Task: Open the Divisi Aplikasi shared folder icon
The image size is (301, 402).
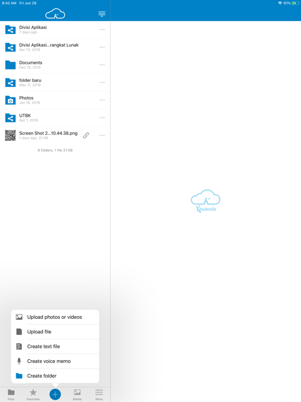Action: pyautogui.click(x=10, y=30)
